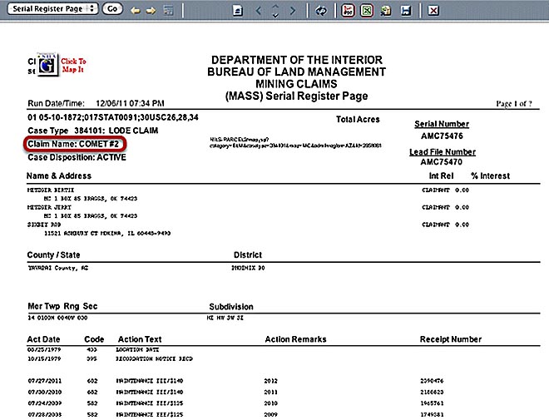Click the Receipt Number column header

tap(451, 339)
